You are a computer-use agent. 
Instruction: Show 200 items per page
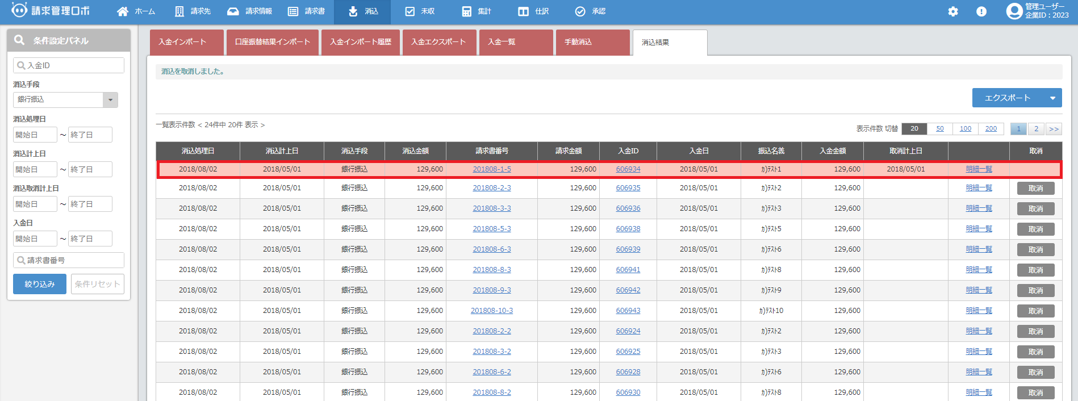[x=991, y=129]
